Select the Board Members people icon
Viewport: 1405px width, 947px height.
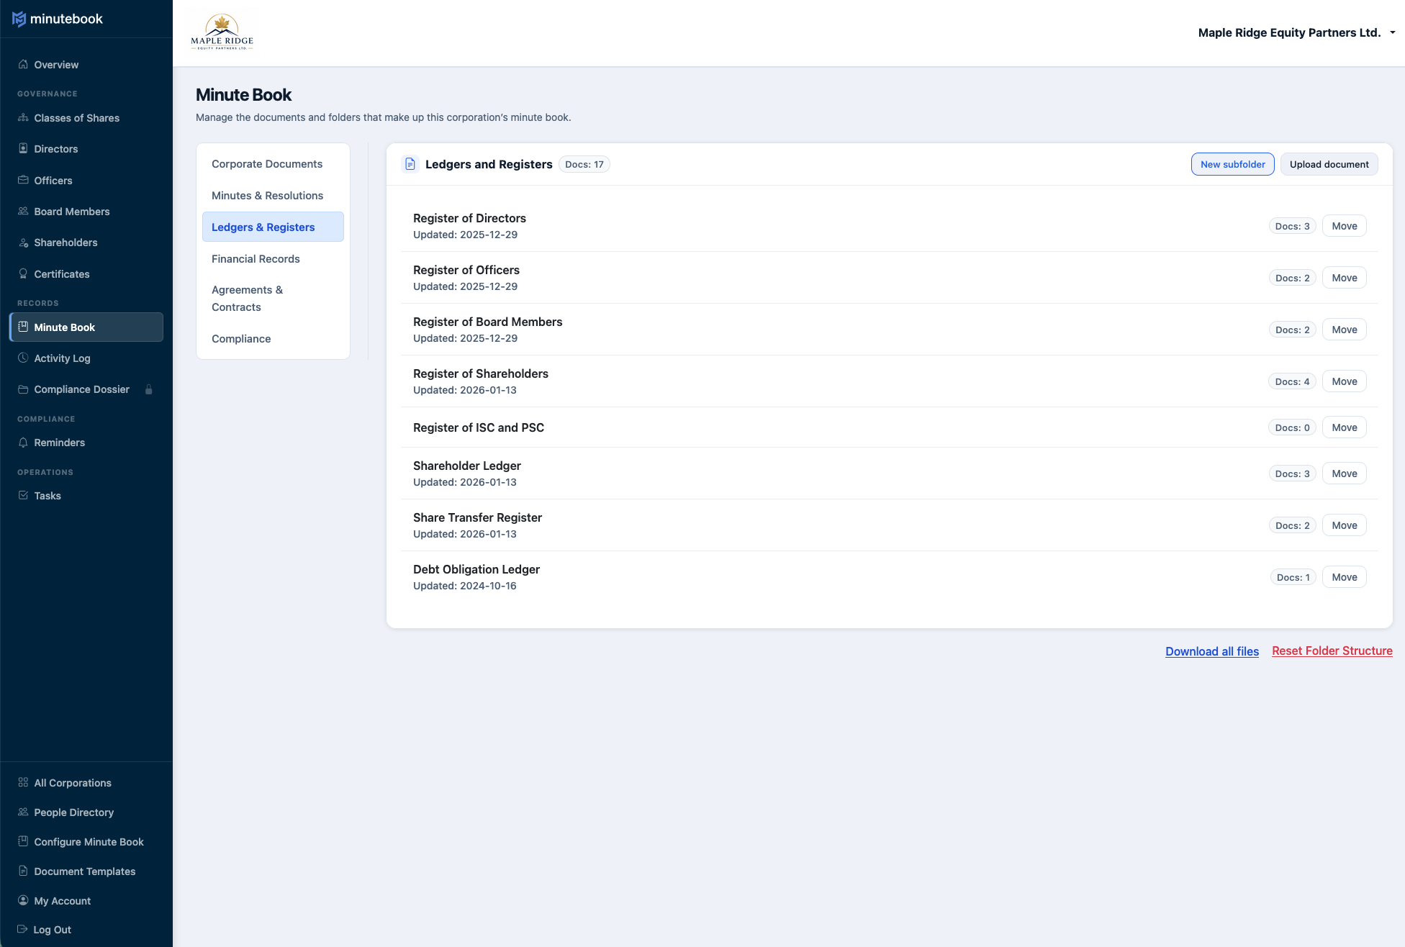tap(24, 211)
